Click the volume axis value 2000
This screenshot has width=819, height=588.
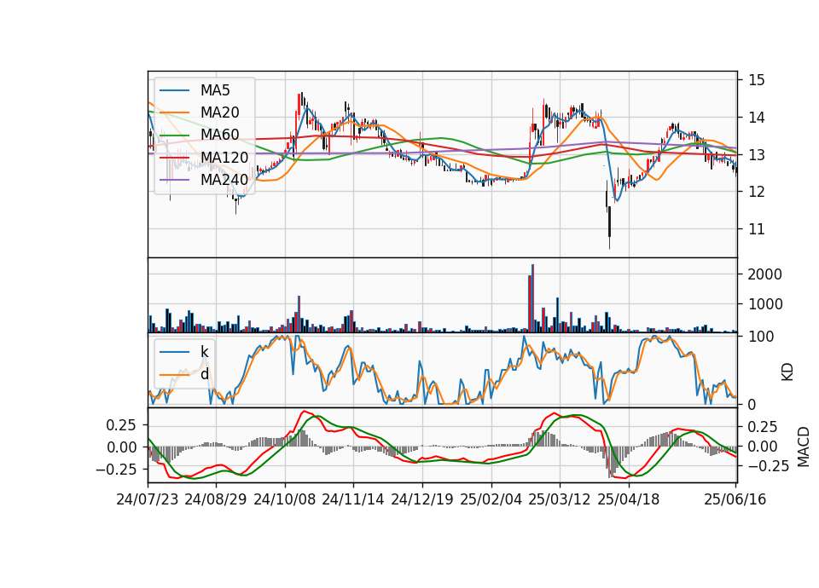[765, 274]
